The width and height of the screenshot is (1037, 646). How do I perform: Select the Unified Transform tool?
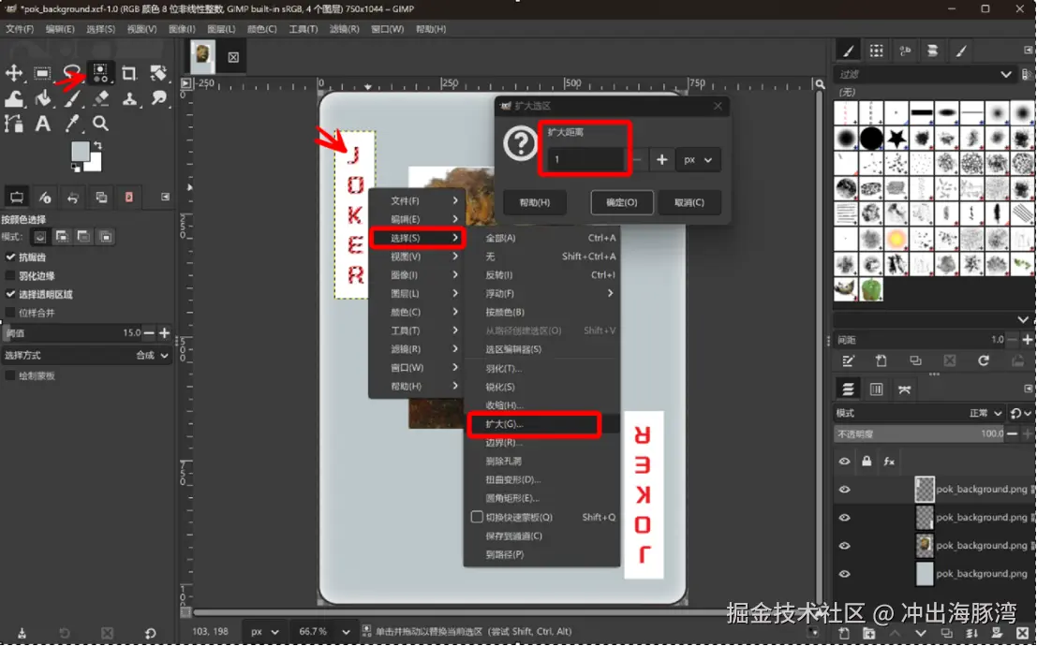pyautogui.click(x=158, y=73)
